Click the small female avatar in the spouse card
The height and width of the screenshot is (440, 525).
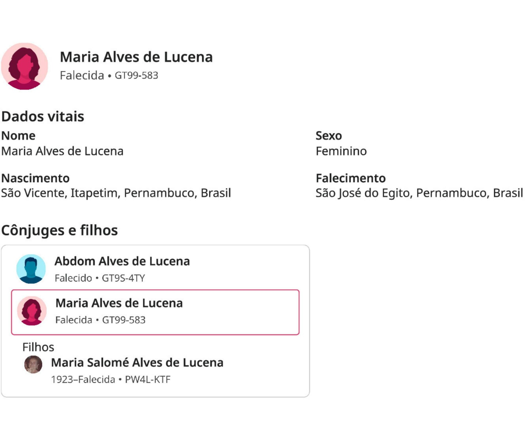pyautogui.click(x=32, y=311)
